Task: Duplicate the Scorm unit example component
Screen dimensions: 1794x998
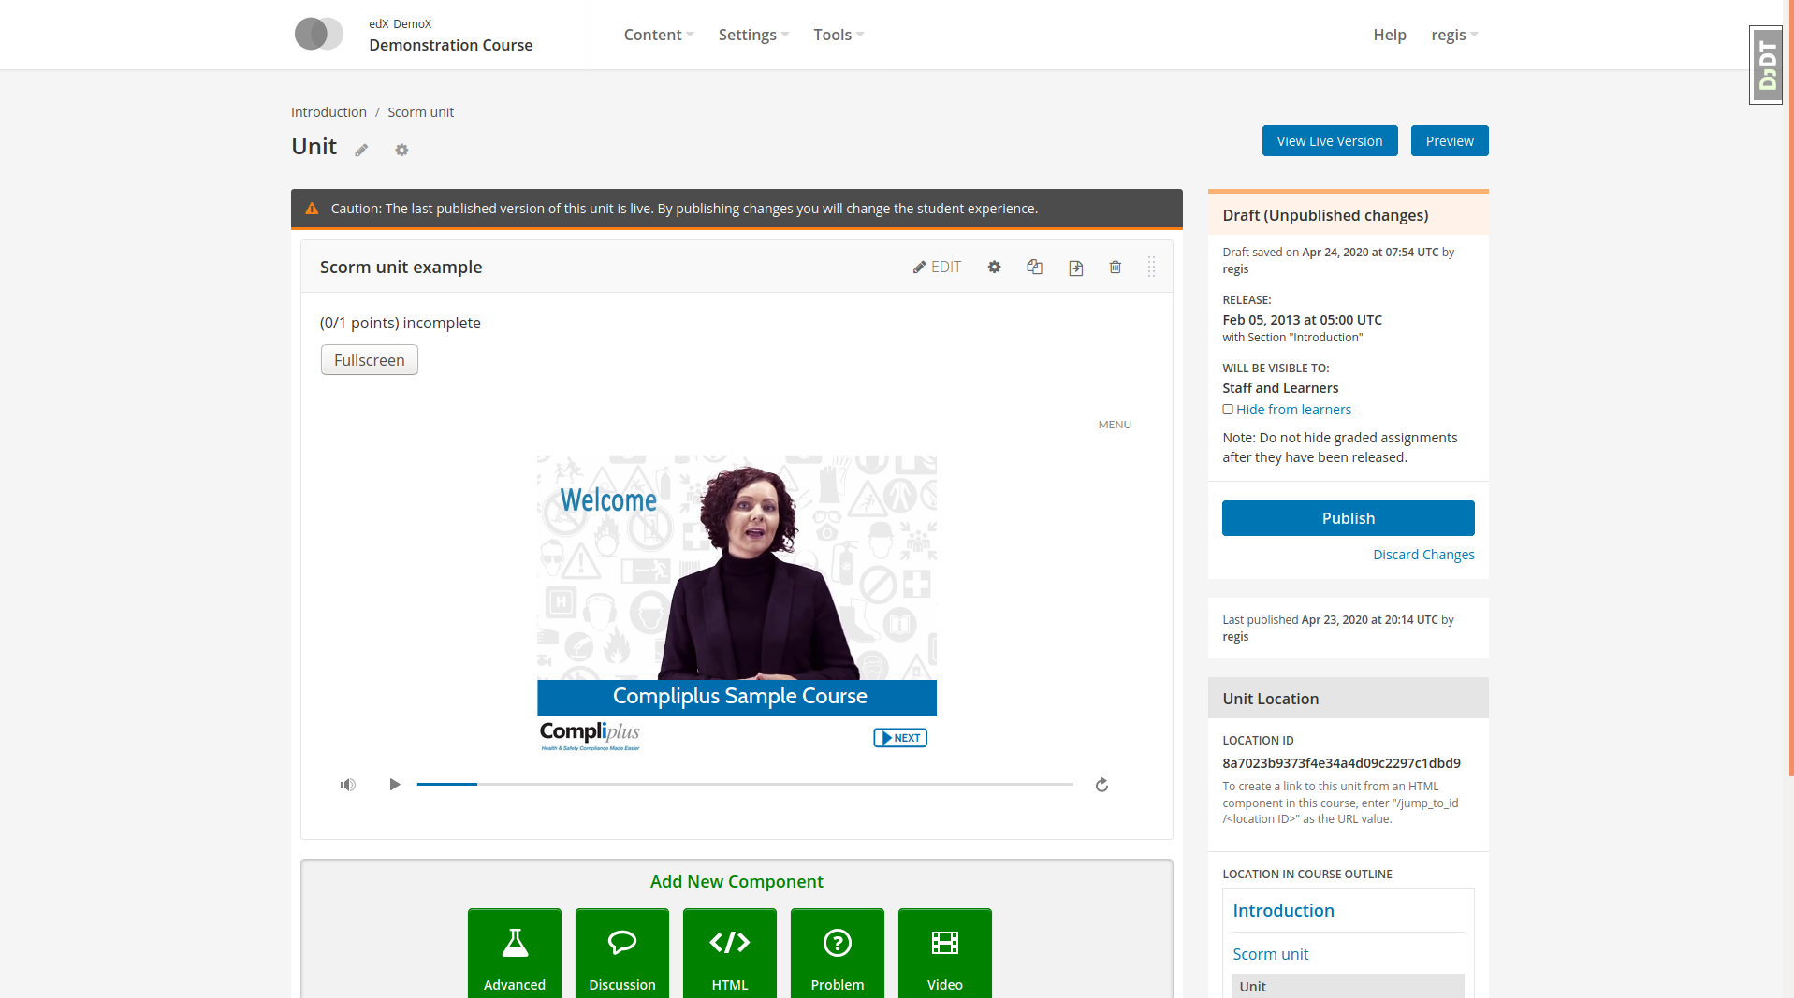Action: coord(1034,268)
